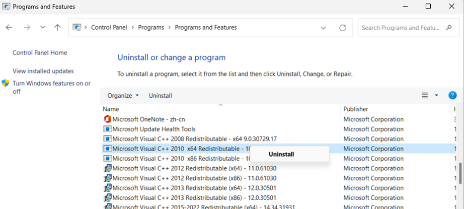
Task: Open the Control Panel Home link
Action: (x=40, y=53)
